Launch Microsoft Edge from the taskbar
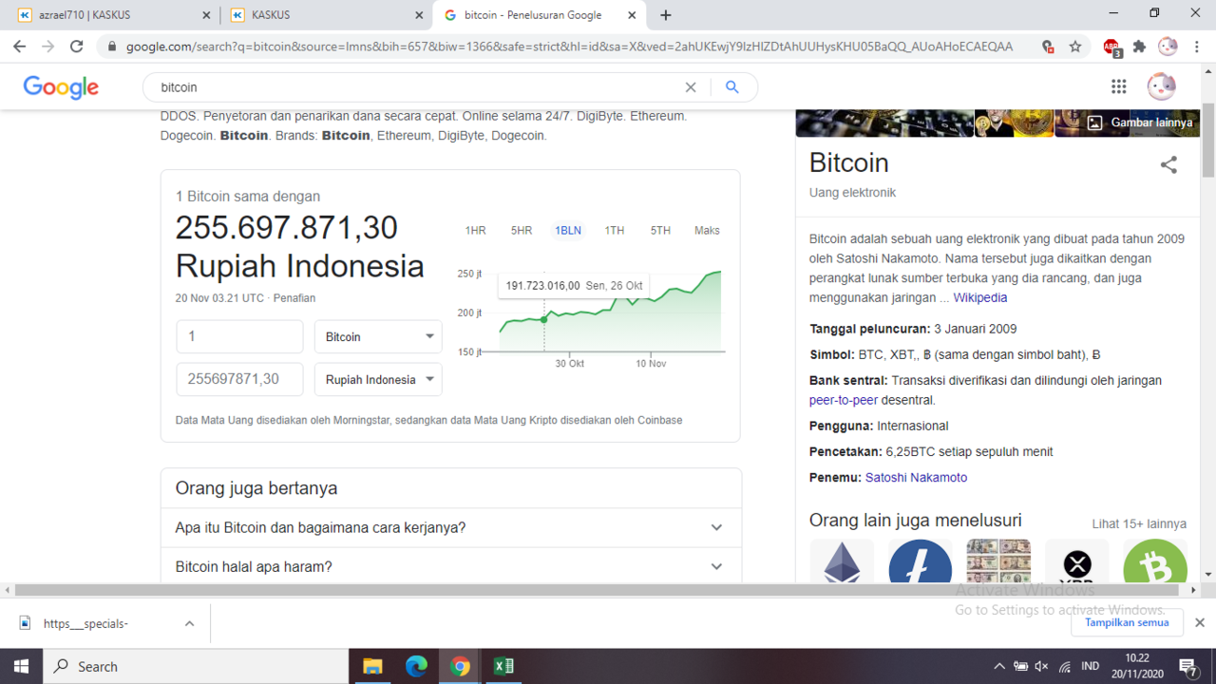 click(416, 665)
